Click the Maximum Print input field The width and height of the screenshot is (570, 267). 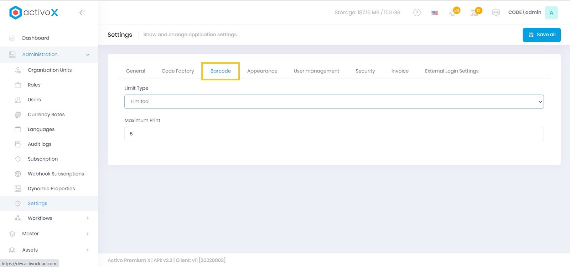334,134
